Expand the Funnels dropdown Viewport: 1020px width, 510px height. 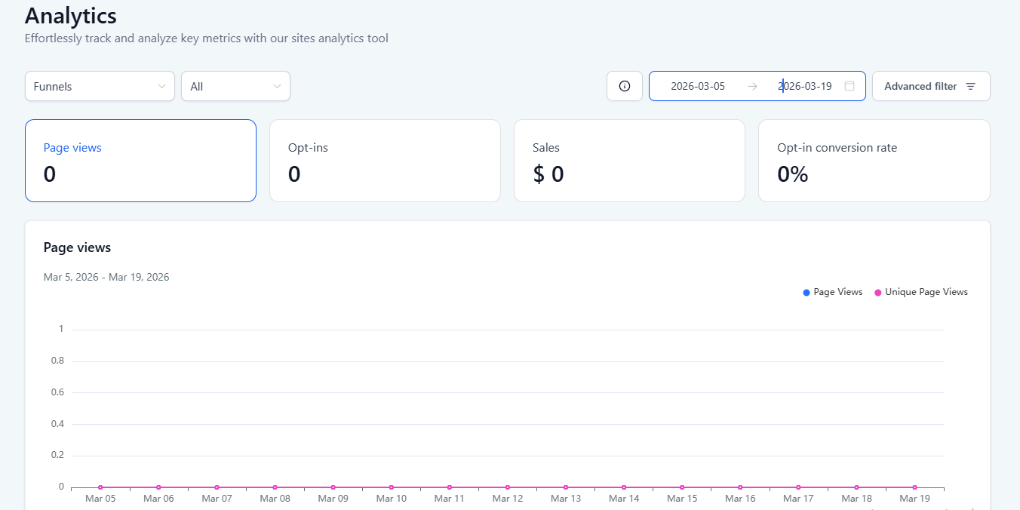100,86
